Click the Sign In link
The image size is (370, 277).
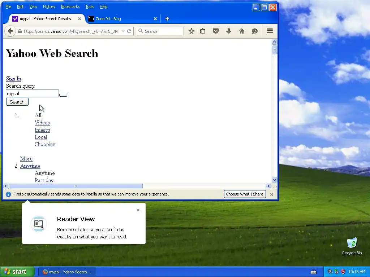pos(13,79)
